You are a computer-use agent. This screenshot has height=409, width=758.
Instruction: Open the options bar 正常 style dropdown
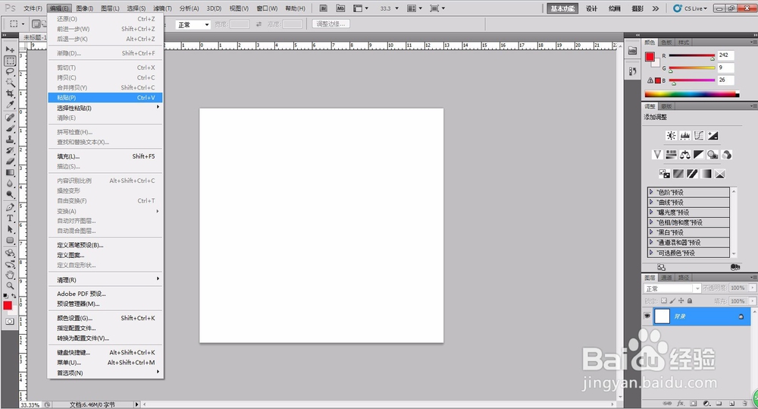[x=193, y=25]
